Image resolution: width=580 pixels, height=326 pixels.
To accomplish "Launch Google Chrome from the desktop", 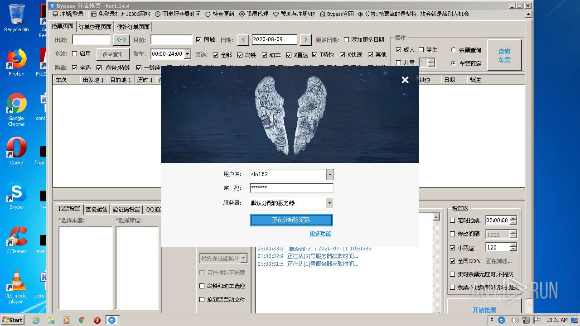I will click(x=16, y=110).
